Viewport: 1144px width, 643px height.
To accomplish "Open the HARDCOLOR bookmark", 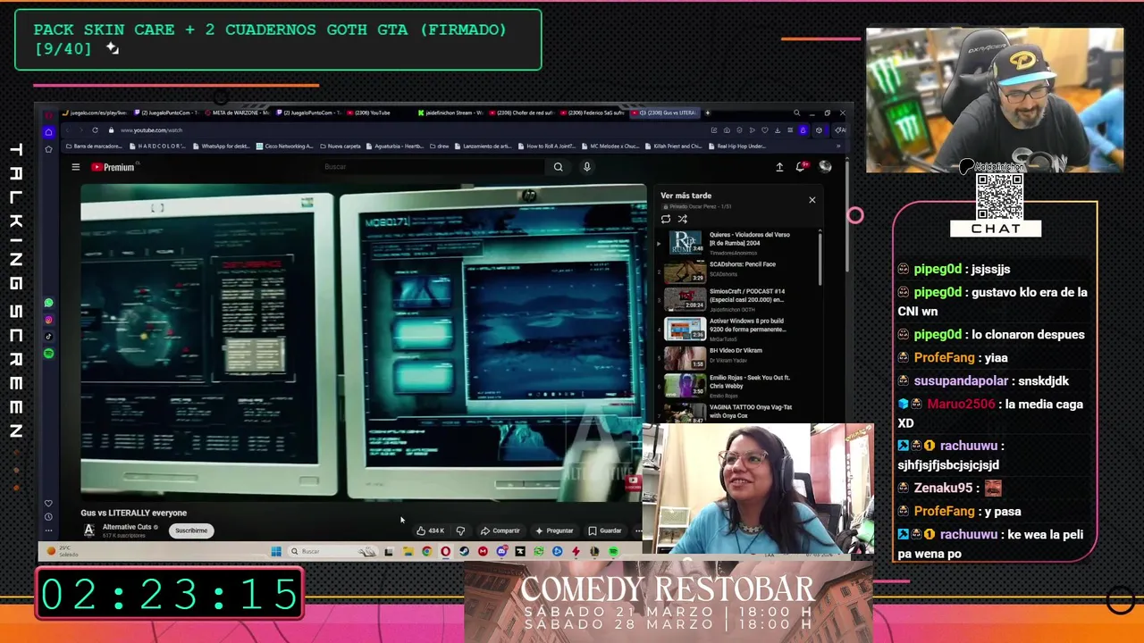I will coord(158,146).
